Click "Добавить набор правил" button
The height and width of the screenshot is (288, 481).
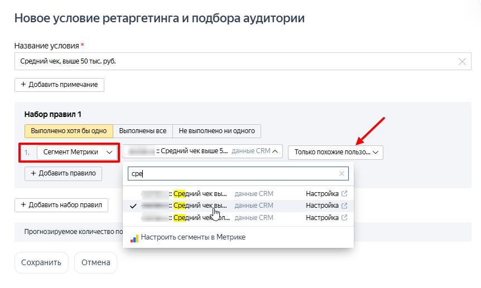[61, 205]
